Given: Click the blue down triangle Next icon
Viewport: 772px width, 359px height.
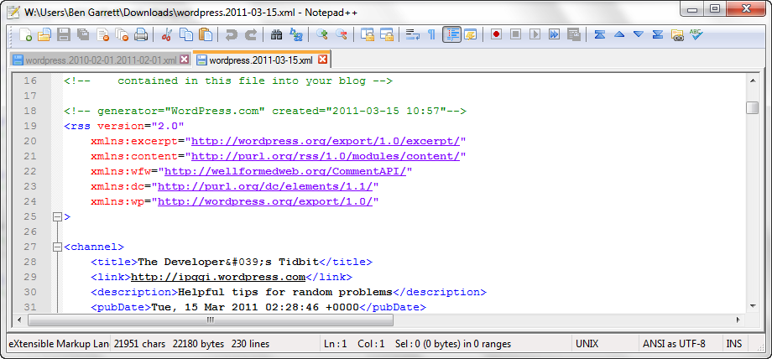Looking at the screenshot, I should [x=639, y=34].
